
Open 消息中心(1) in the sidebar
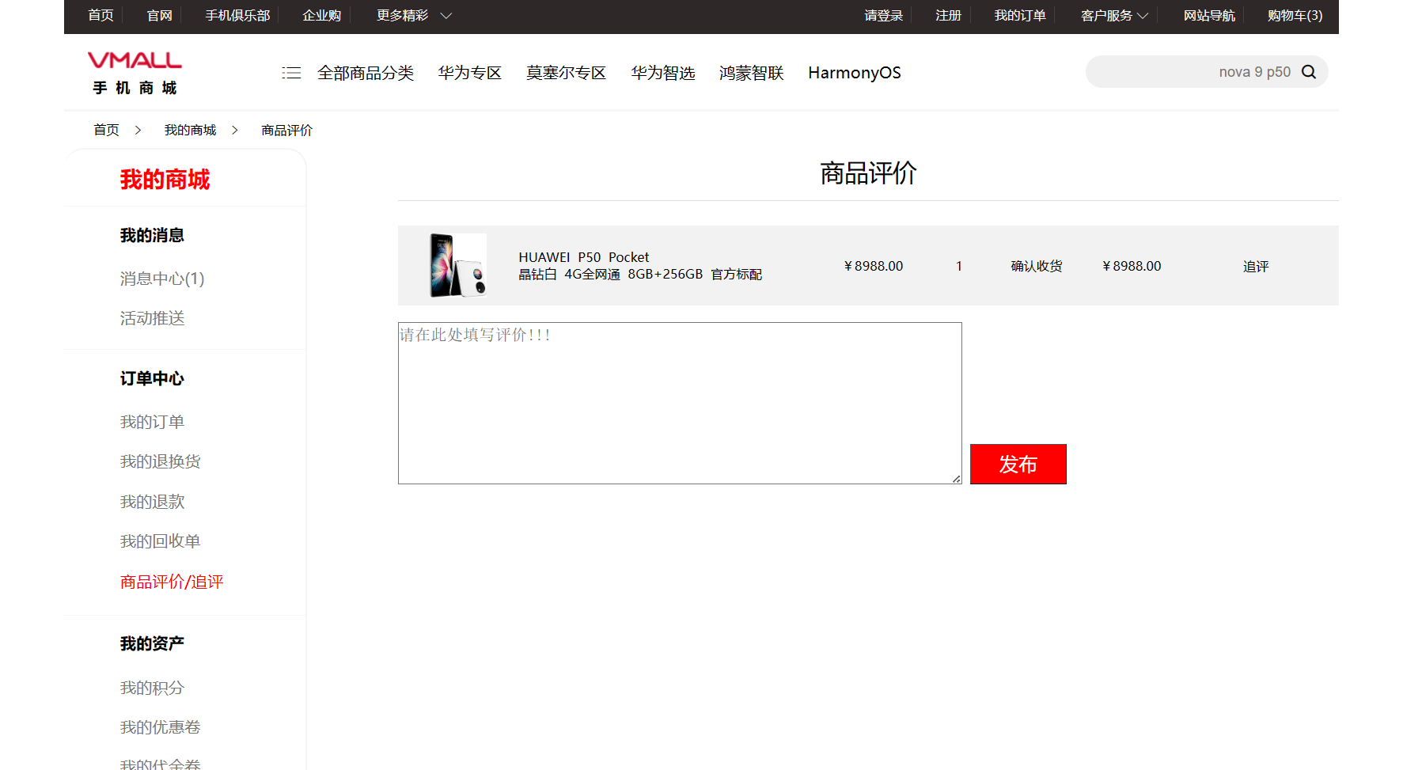coord(162,279)
